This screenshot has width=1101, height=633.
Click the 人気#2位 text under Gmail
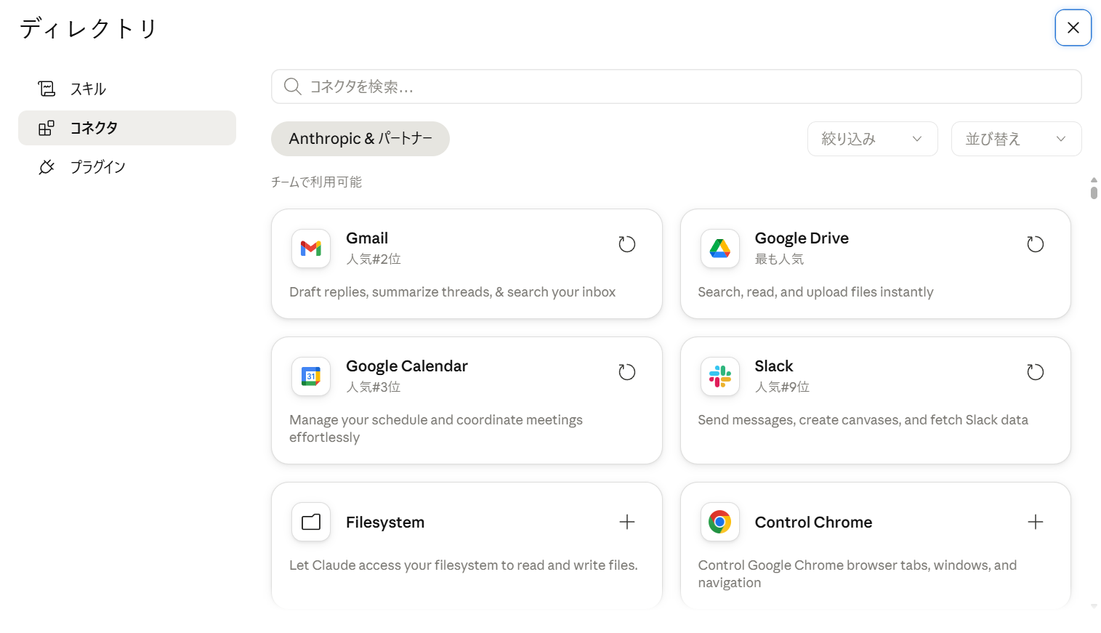(374, 259)
